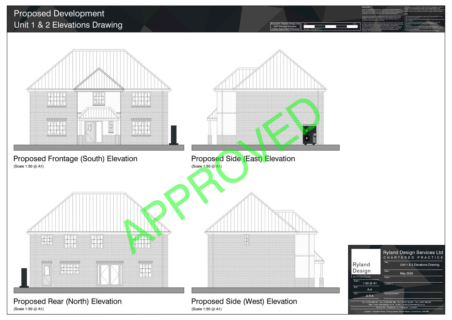Click title block 'Unit 1 & 2 Elevations Drawing' value

coord(420,265)
